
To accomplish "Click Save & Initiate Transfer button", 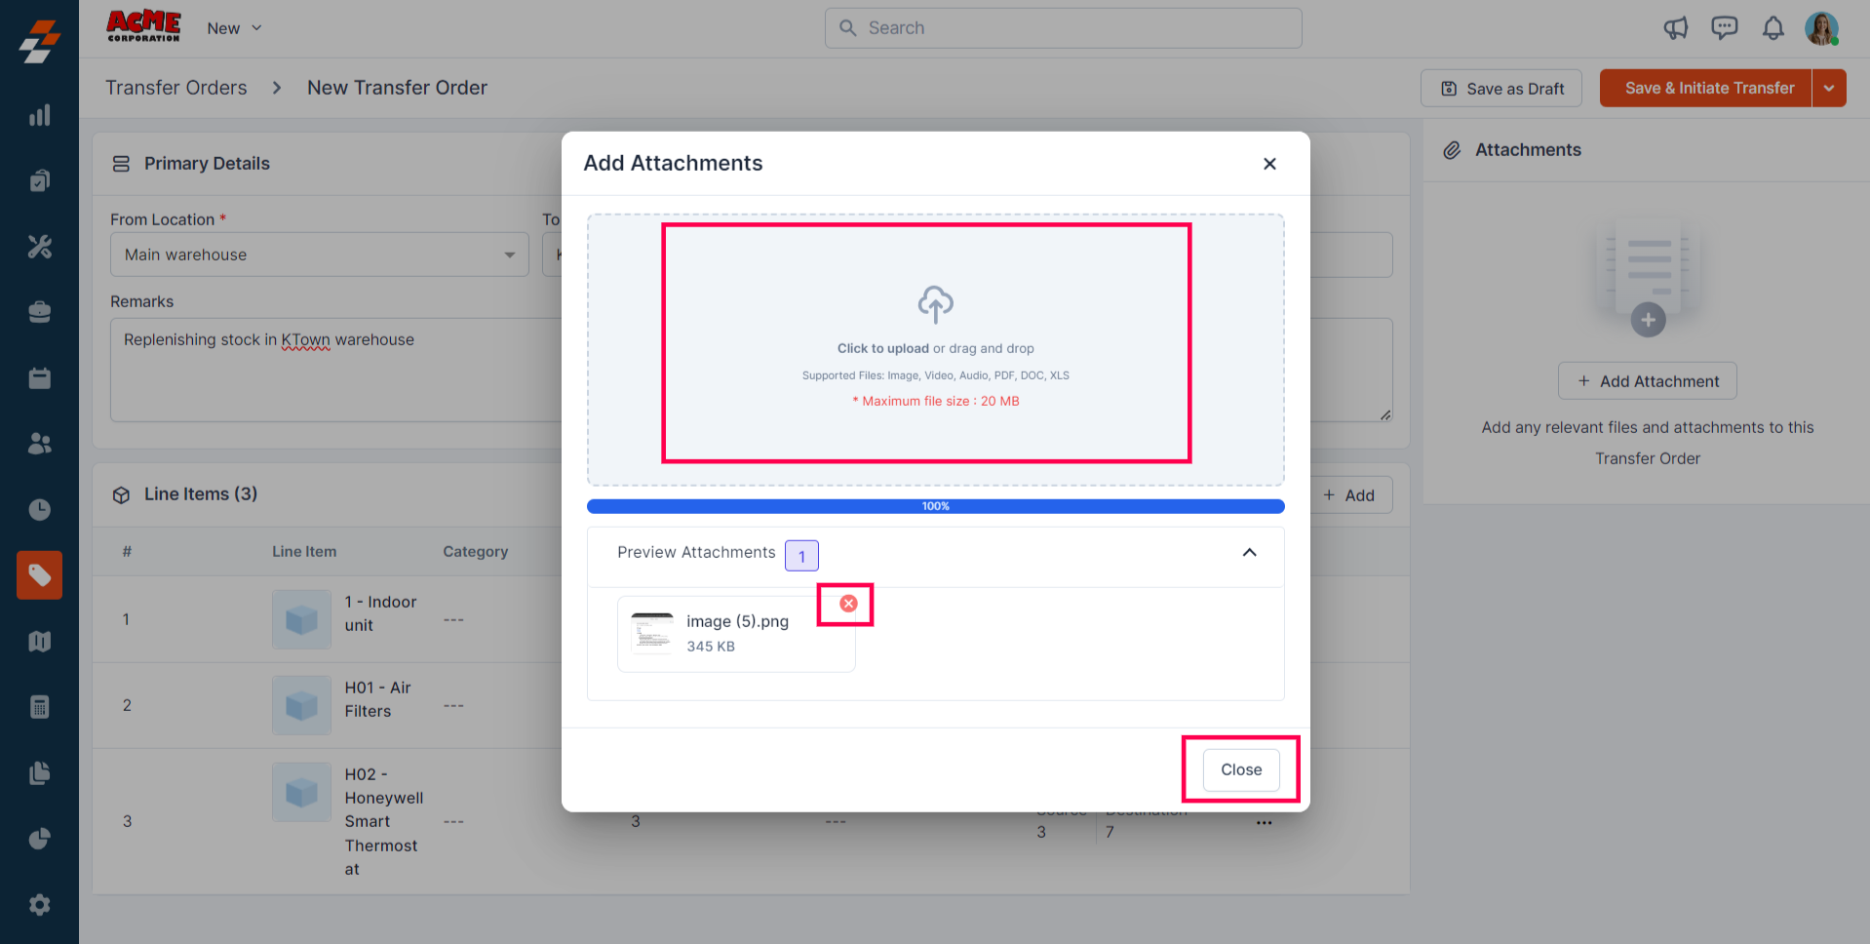I will 1706,88.
